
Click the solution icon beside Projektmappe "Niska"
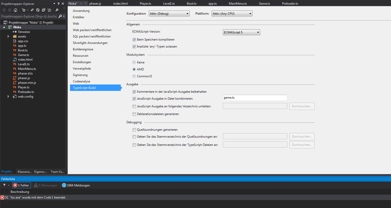(5, 23)
